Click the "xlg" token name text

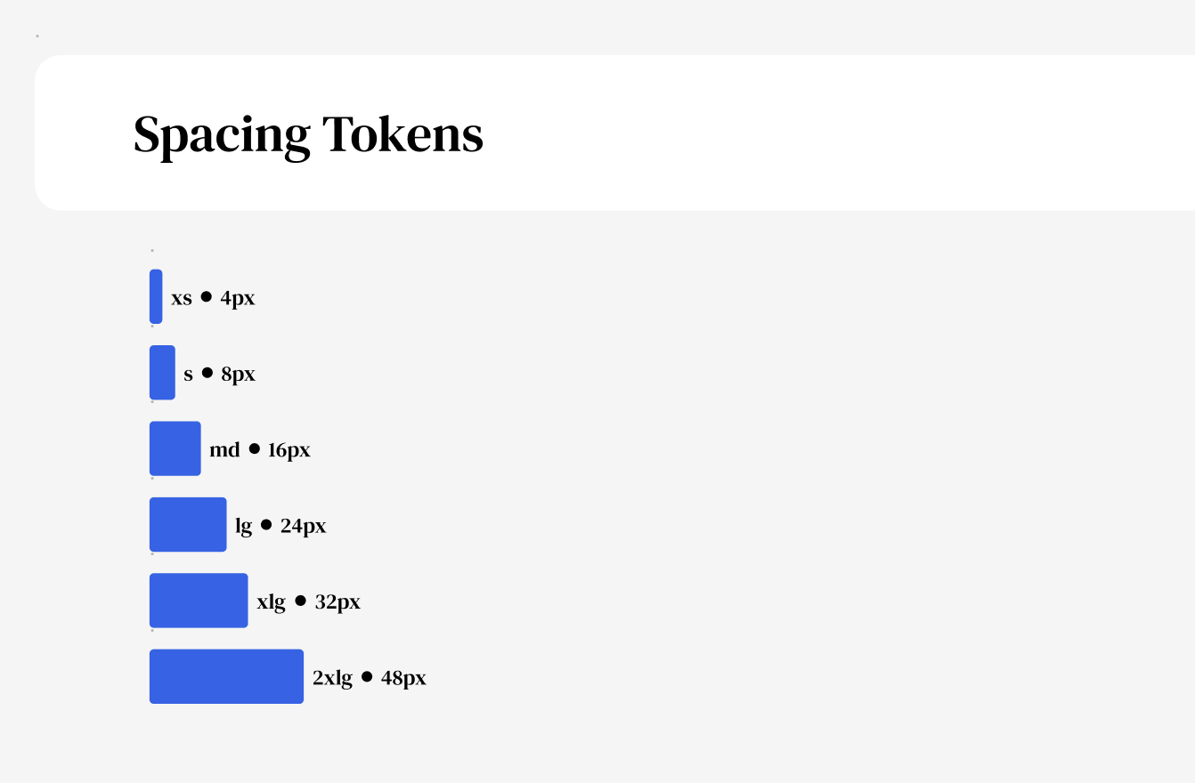coord(272,602)
